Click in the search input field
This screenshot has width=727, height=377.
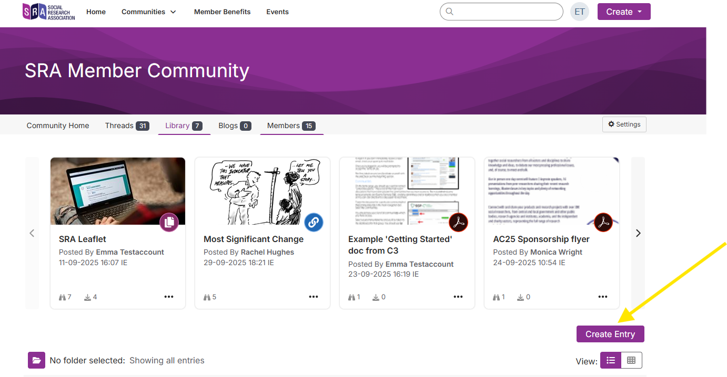pyautogui.click(x=501, y=12)
